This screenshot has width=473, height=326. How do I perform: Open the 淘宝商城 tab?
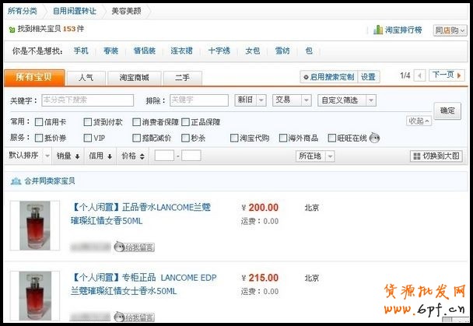135,78
